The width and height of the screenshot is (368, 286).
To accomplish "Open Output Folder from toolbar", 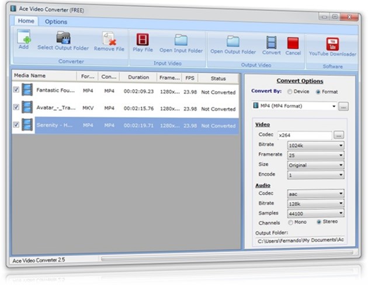I will (x=233, y=41).
